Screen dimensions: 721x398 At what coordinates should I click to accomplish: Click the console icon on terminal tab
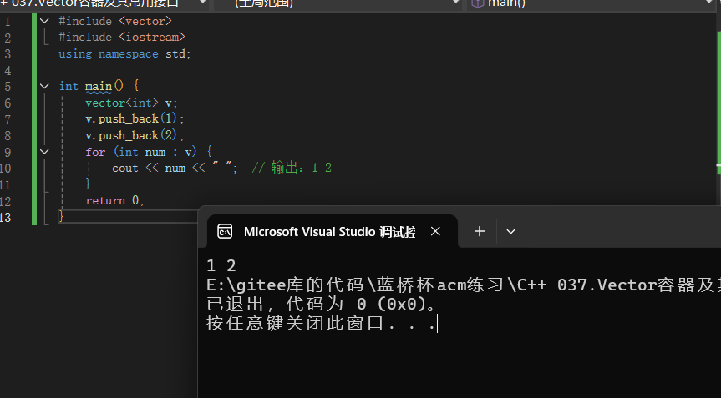(225, 231)
